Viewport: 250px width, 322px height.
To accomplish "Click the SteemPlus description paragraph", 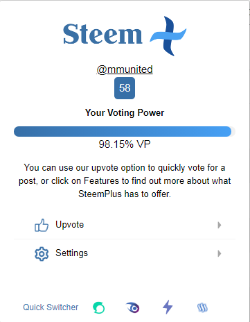I will coord(125,180).
